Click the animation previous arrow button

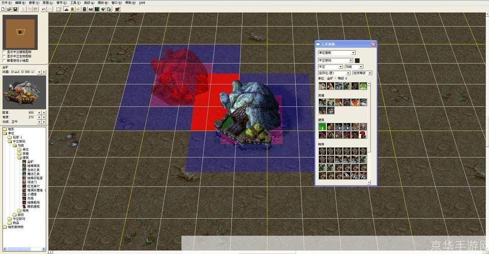click(39, 72)
